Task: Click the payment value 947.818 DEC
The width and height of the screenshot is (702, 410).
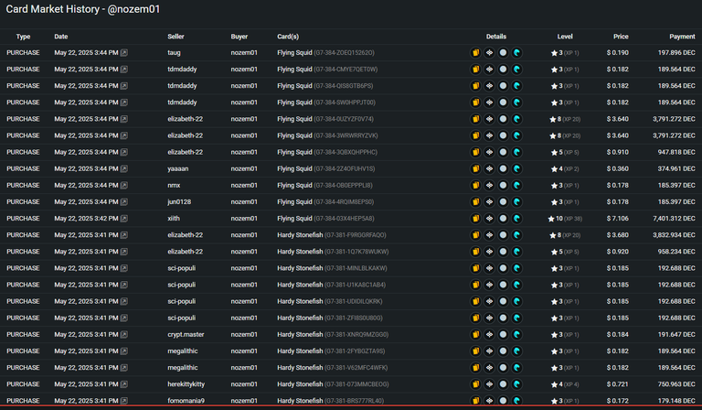Action: tap(676, 152)
